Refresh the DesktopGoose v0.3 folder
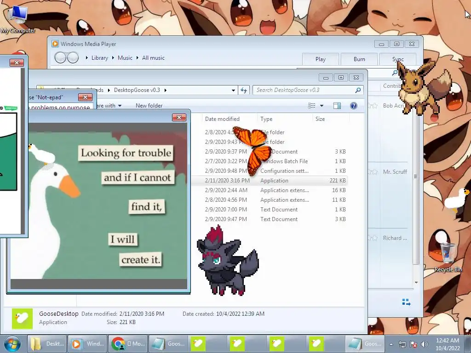The image size is (471, 353). 244,90
